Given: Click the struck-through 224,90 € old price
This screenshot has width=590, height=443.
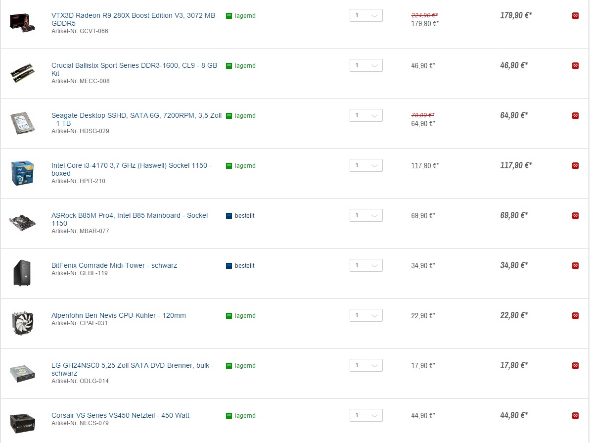Looking at the screenshot, I should pyautogui.click(x=424, y=15).
